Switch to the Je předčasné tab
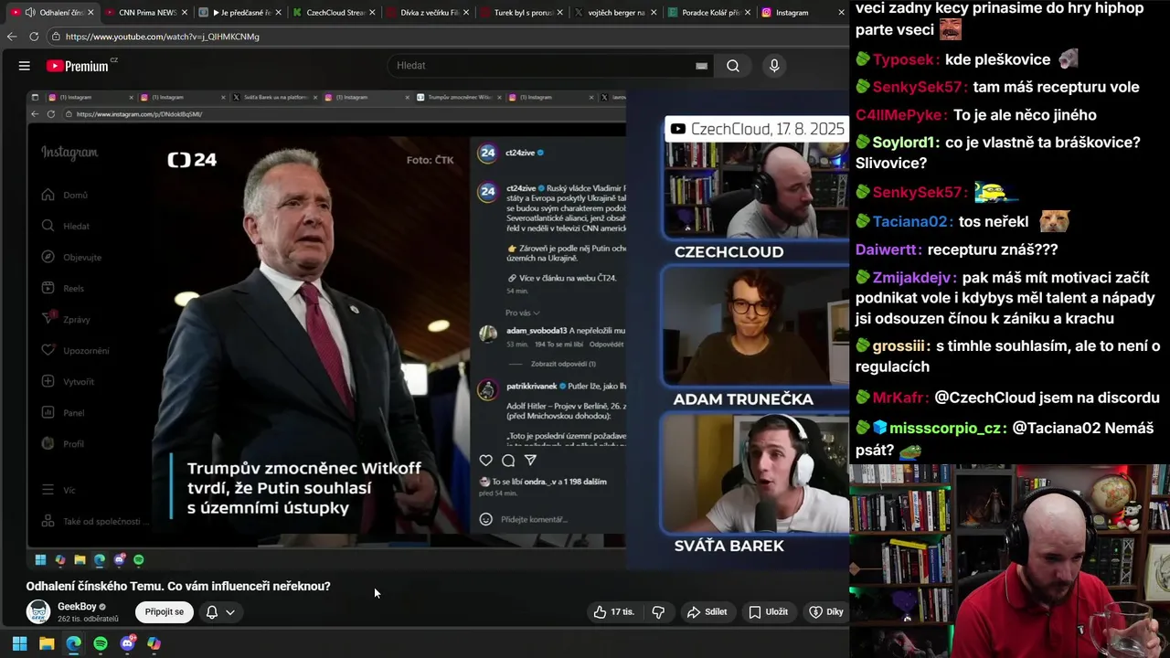The height and width of the screenshot is (658, 1170). click(239, 13)
